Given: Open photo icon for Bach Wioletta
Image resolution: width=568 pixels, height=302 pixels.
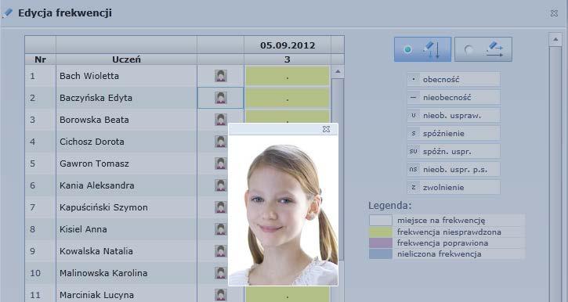Looking at the screenshot, I should (221, 76).
